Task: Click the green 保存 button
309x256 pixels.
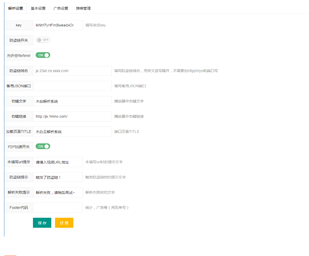Action: pyautogui.click(x=42, y=223)
